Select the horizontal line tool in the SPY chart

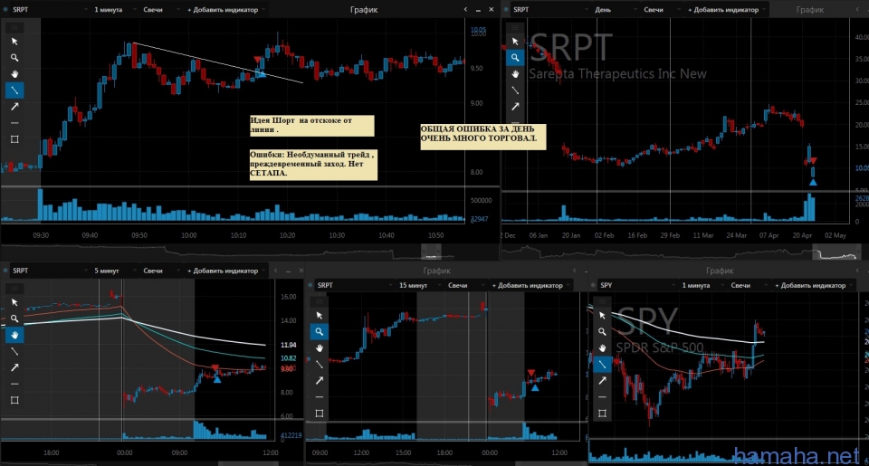[x=603, y=396]
